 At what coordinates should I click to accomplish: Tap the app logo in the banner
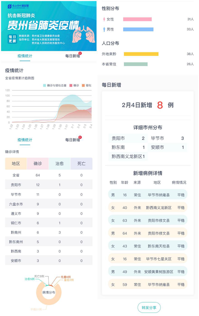pyautogui.click(x=18, y=6)
